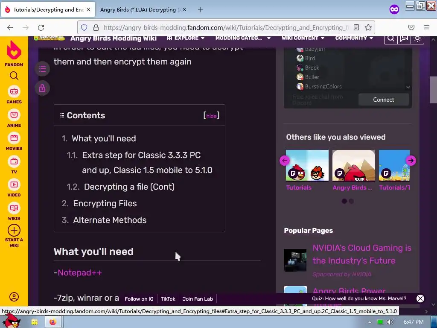Click the page vertical scrollbar thumb

pyautogui.click(x=433, y=90)
